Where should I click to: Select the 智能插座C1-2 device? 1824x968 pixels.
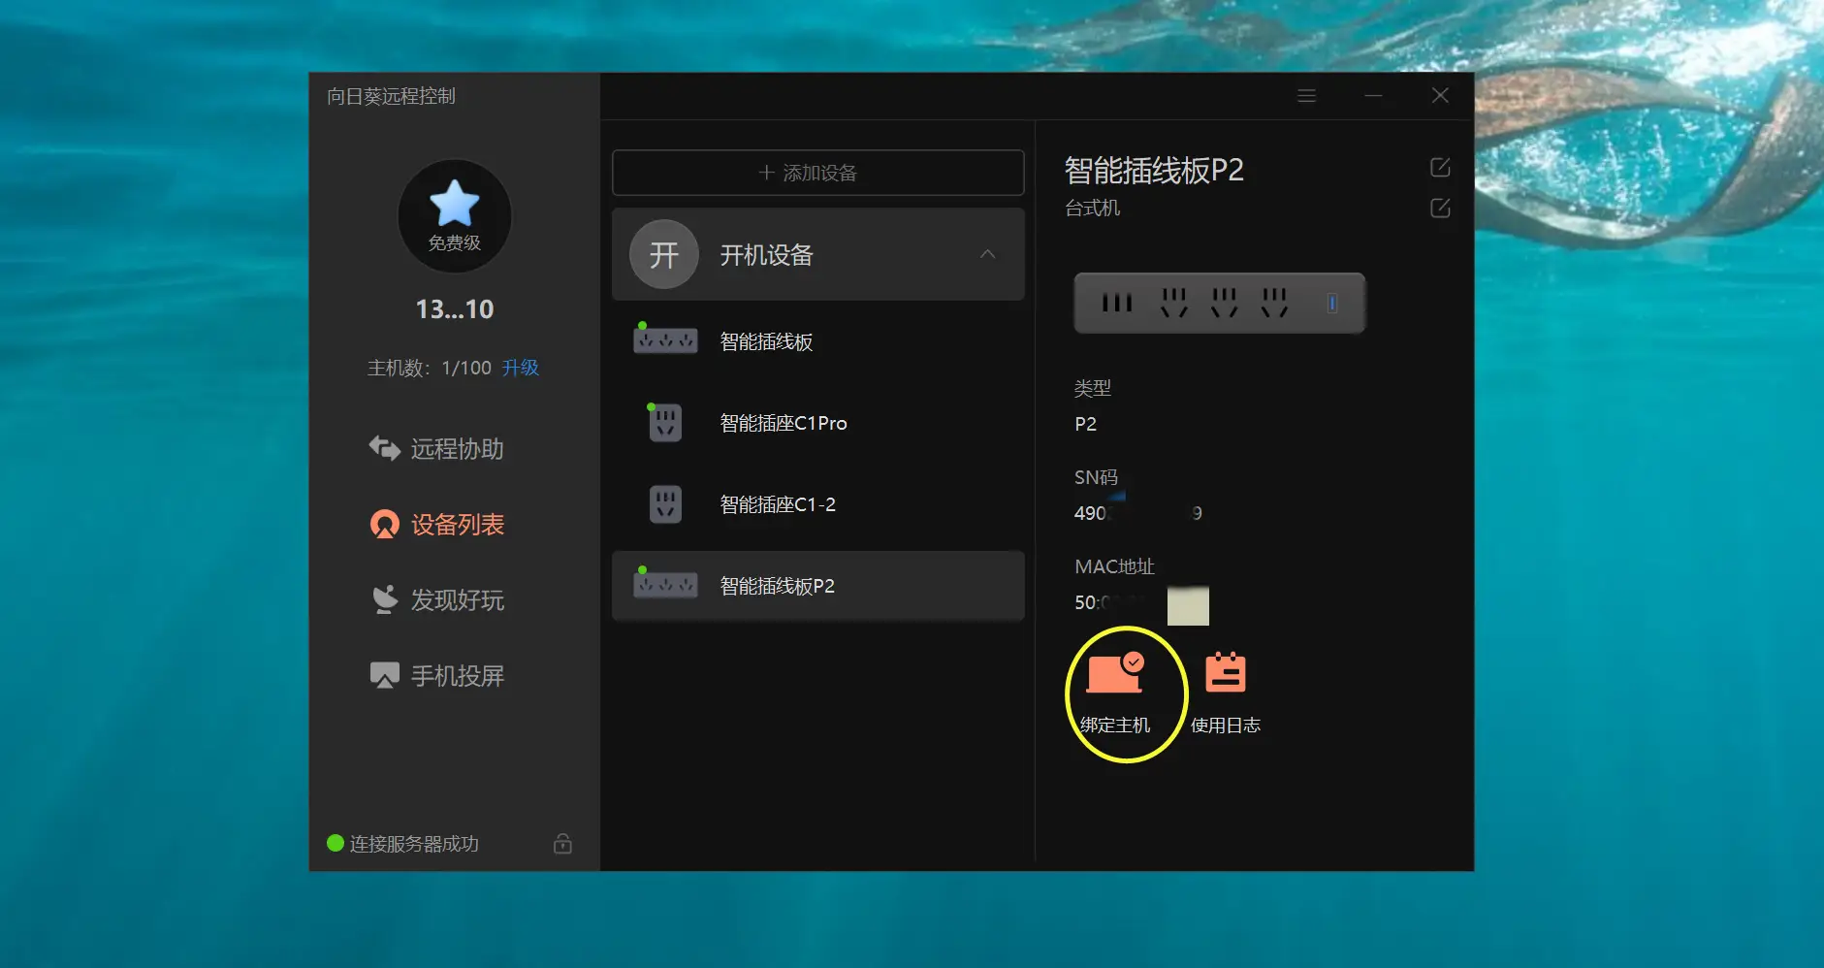[817, 504]
